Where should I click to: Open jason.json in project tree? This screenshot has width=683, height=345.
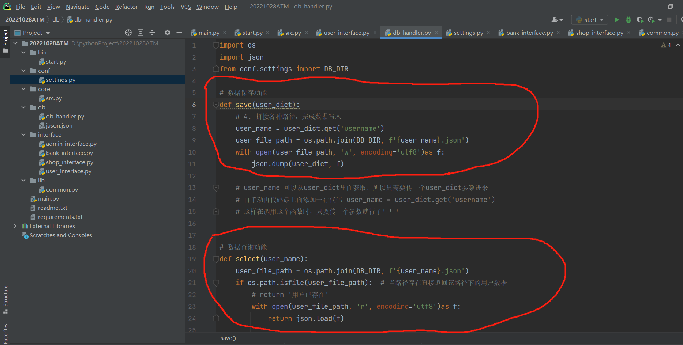point(59,125)
